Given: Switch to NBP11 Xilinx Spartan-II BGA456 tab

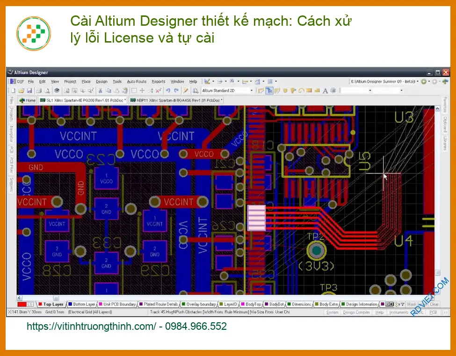Looking at the screenshot, I should pyautogui.click(x=176, y=100).
